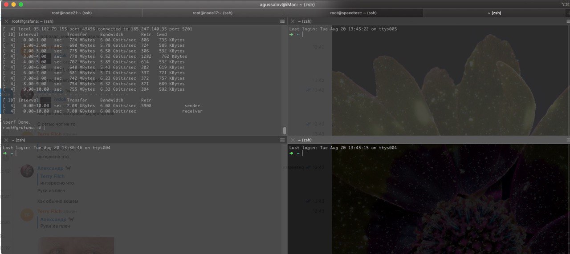Click the green arrow prompt in bottom-right pane
The image size is (570, 254).
click(x=292, y=153)
